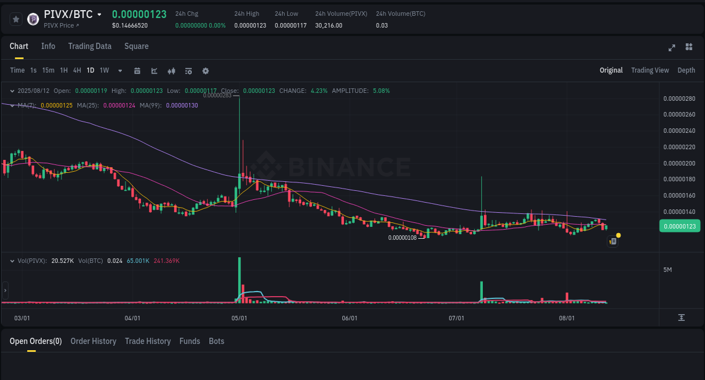Screen dimensions: 705x380
Task: Open the indicators candlestick icon
Action: pos(171,70)
